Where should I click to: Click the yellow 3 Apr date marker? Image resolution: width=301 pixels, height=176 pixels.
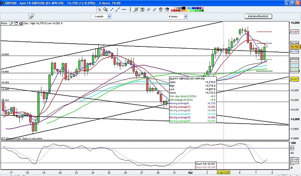point(223,172)
